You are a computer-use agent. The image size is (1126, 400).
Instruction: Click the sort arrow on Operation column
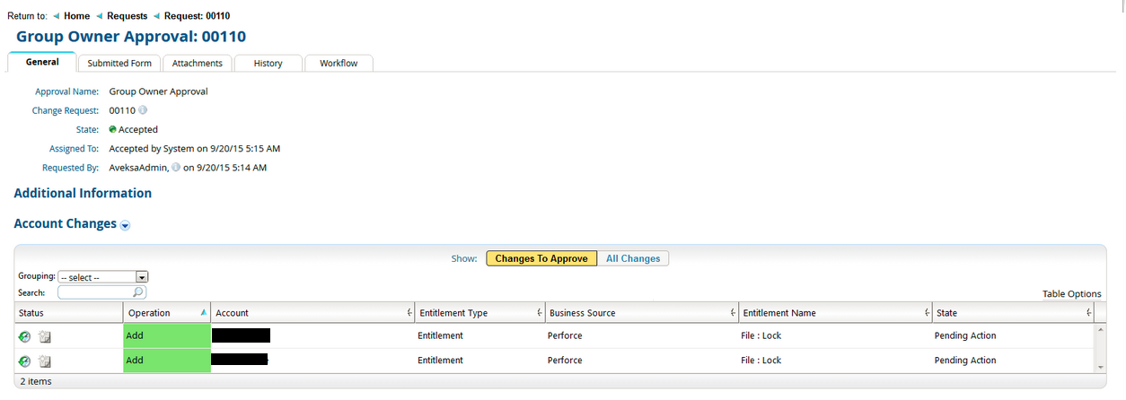(204, 312)
